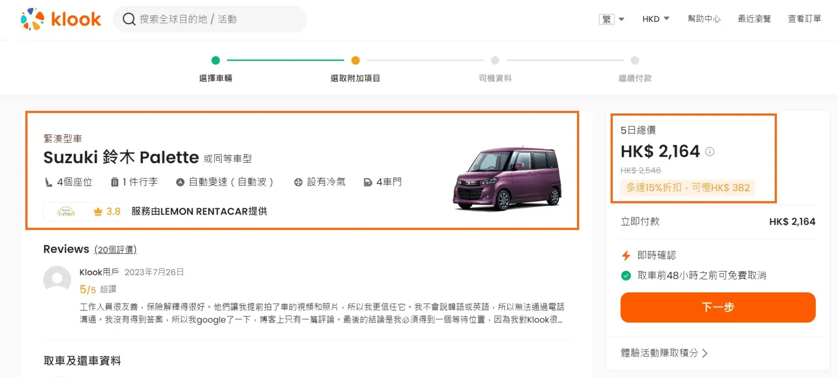Click the green completed step dot
The height and width of the screenshot is (377, 838).
pos(216,60)
